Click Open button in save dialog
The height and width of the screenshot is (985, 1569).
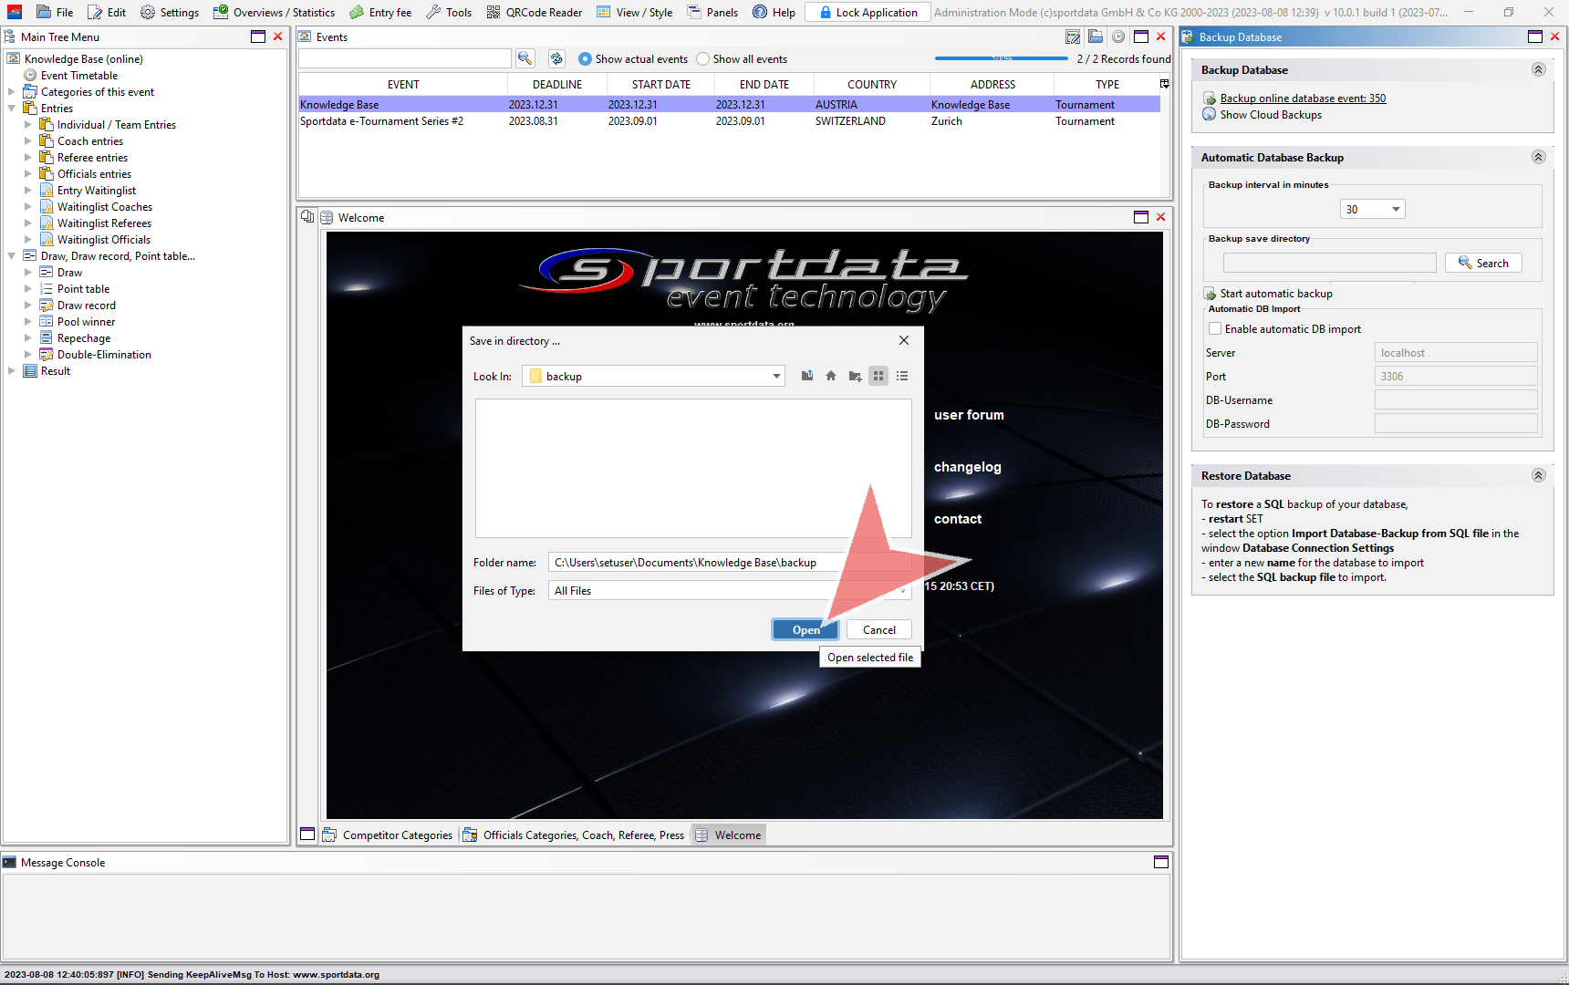coord(805,630)
